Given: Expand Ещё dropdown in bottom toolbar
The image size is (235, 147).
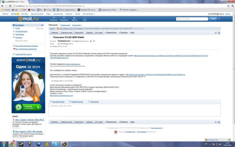Looking at the screenshot, I should (x=132, y=122).
